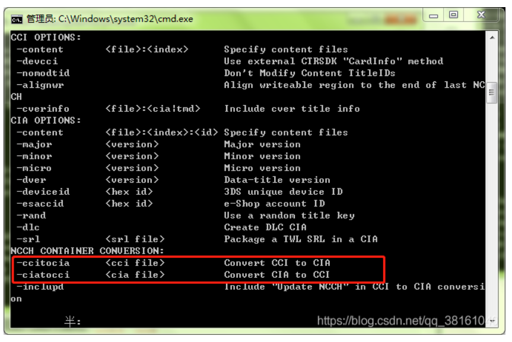Click the '<cci file>' argument text
This screenshot has width=512, height=342.
[135, 263]
